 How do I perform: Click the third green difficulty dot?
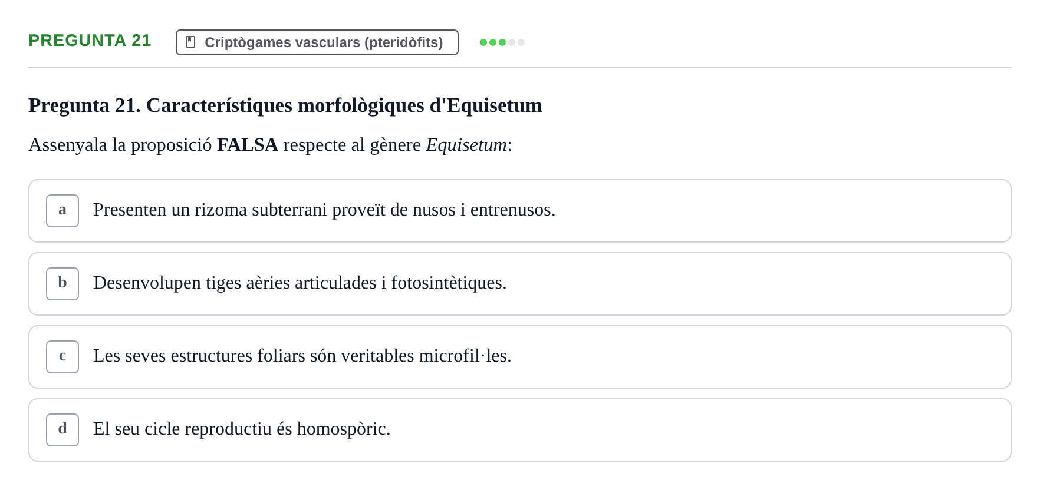click(502, 42)
